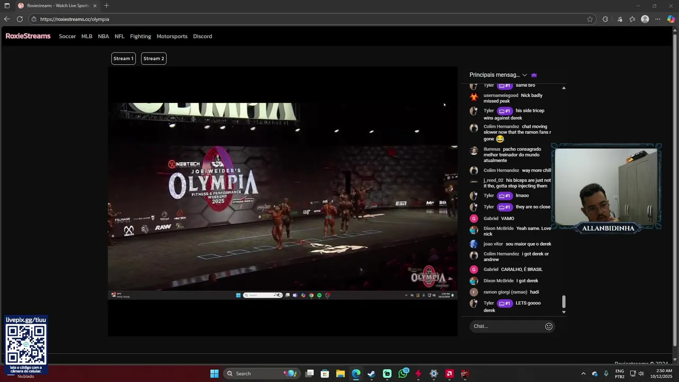Open the Discord link
This screenshot has width=679, height=382.
203,37
